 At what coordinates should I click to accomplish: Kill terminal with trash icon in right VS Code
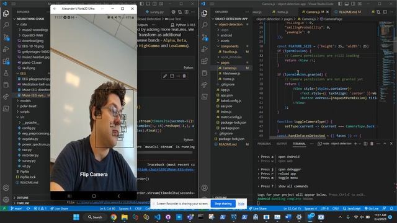(x=372, y=144)
